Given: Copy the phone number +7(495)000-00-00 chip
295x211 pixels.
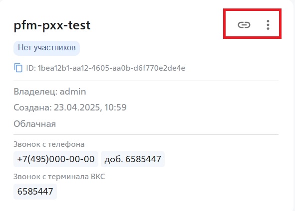Looking at the screenshot, I should (56, 159).
